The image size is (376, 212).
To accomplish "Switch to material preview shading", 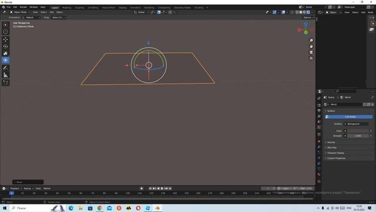I will (304, 12).
